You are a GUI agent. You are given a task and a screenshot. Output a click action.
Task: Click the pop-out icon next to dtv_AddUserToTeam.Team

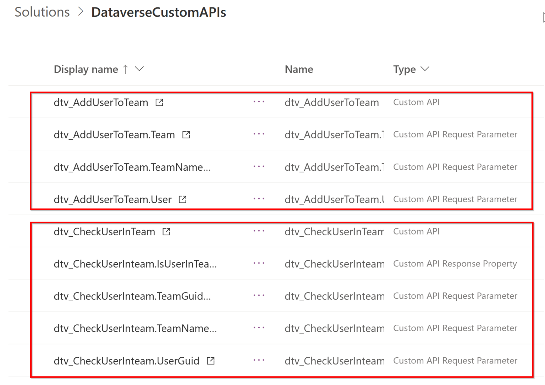[x=186, y=134]
